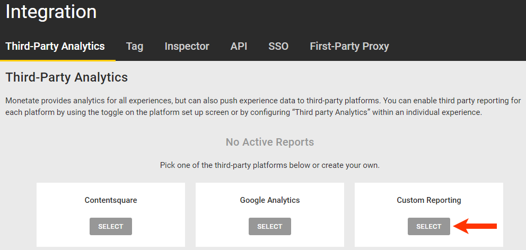Switch to First-Party Proxy tab
Viewport: 526px width, 250px height.
(349, 46)
